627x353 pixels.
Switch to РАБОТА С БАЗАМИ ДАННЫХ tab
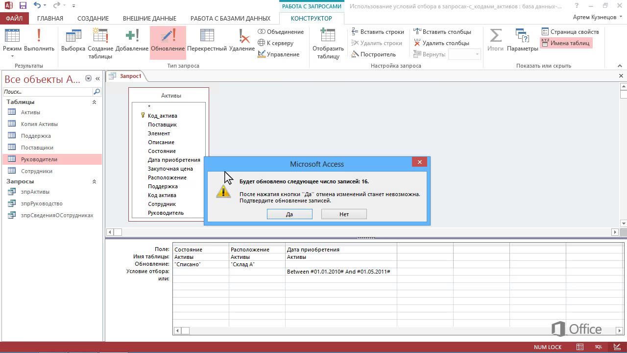pos(230,18)
